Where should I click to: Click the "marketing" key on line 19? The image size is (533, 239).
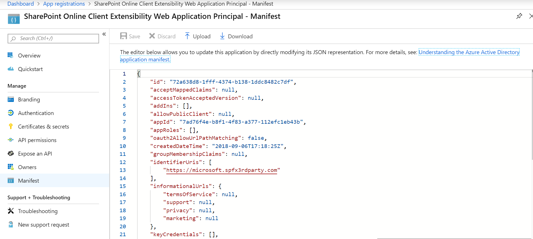[181, 218]
